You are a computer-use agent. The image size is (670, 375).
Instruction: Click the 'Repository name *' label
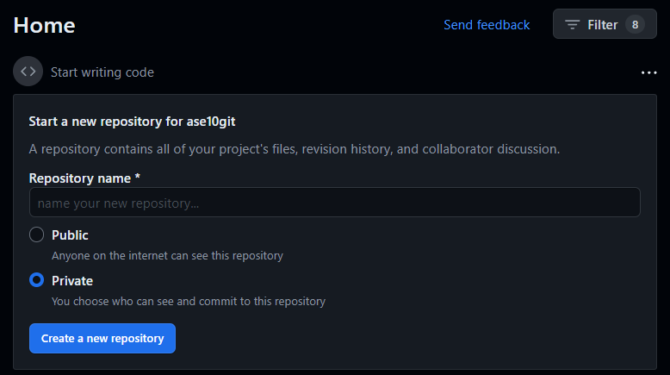[x=84, y=178]
